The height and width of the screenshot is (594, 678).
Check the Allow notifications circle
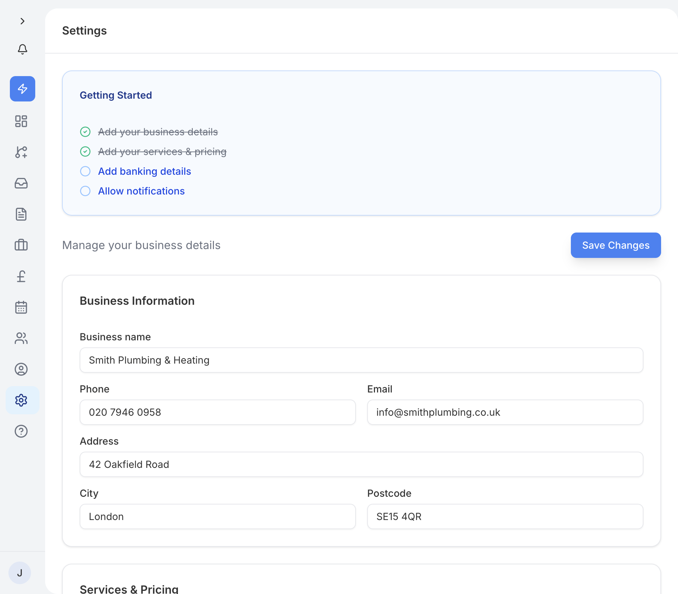85,191
